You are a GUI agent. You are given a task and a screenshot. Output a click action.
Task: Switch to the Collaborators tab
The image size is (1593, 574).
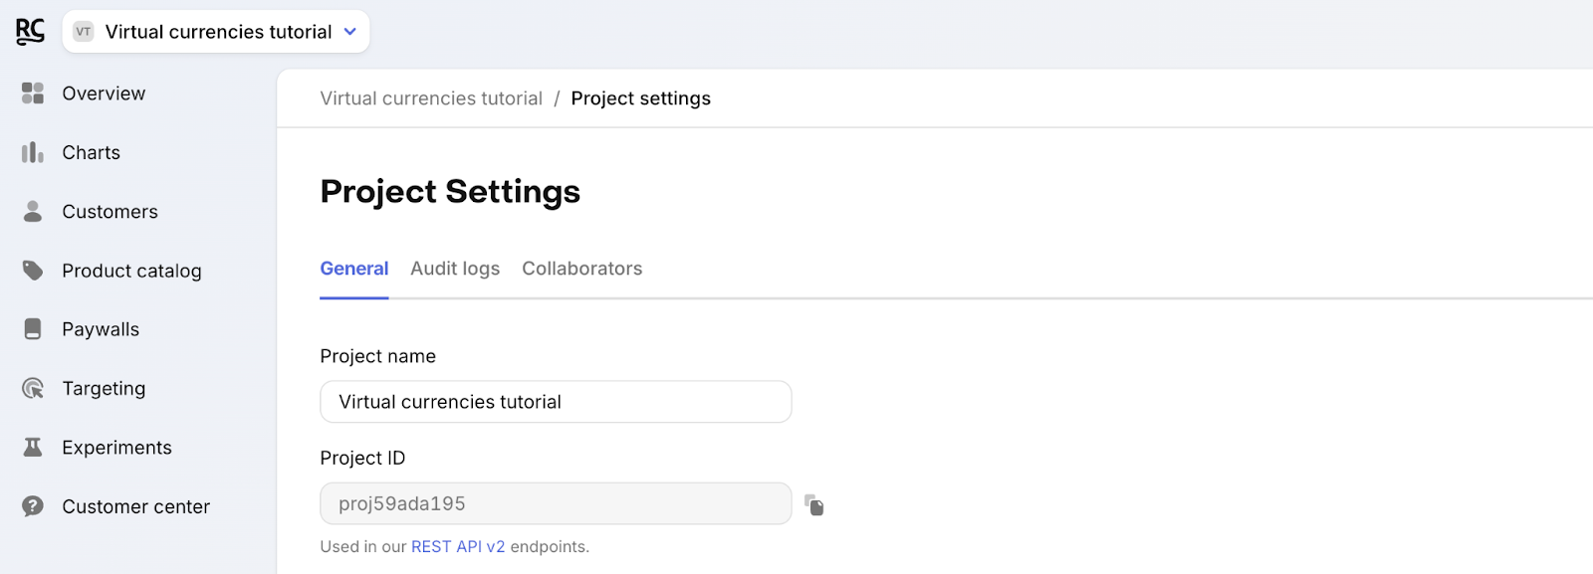coord(582,269)
